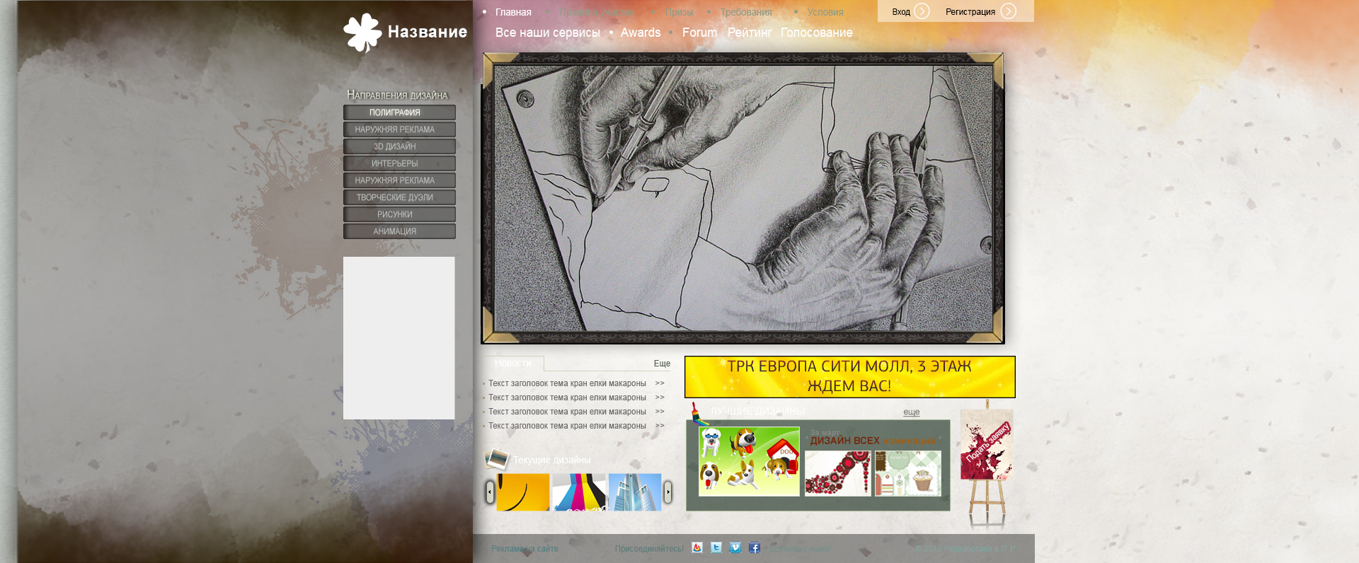This screenshot has width=1359, height=563.
Task: Open the Голосование page
Action: point(817,33)
